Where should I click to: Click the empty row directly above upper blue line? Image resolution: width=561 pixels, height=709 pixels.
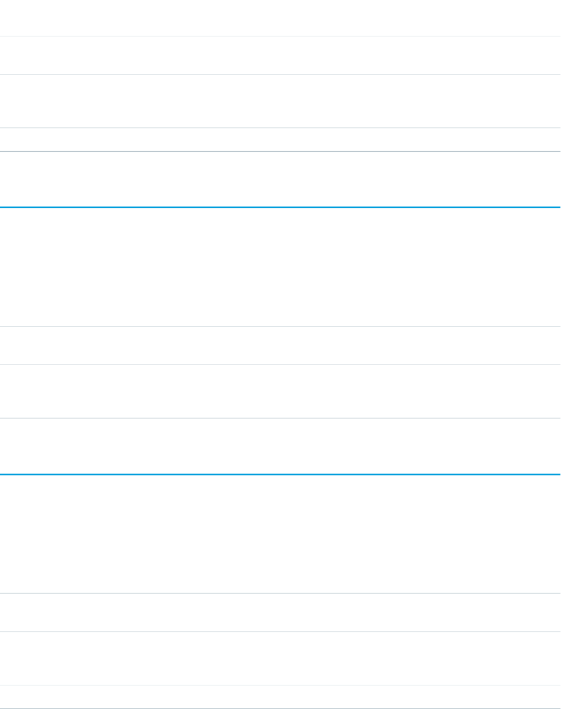click(280, 179)
